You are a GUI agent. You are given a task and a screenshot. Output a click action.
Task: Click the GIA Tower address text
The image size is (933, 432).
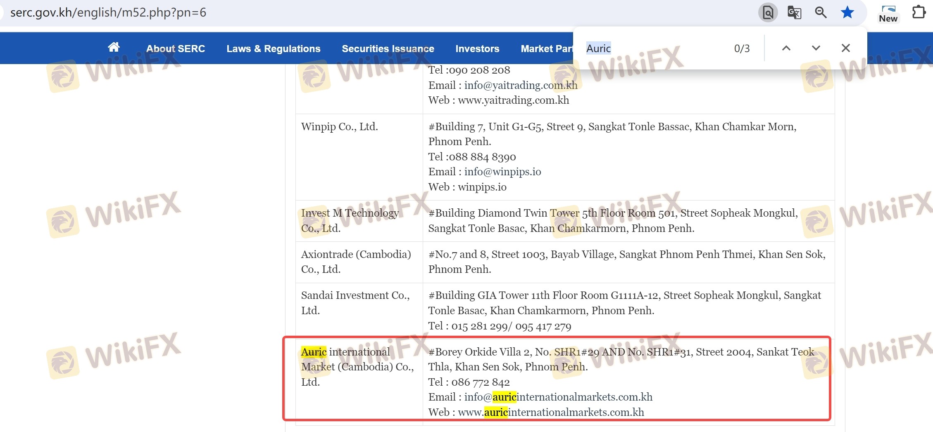coord(625,303)
